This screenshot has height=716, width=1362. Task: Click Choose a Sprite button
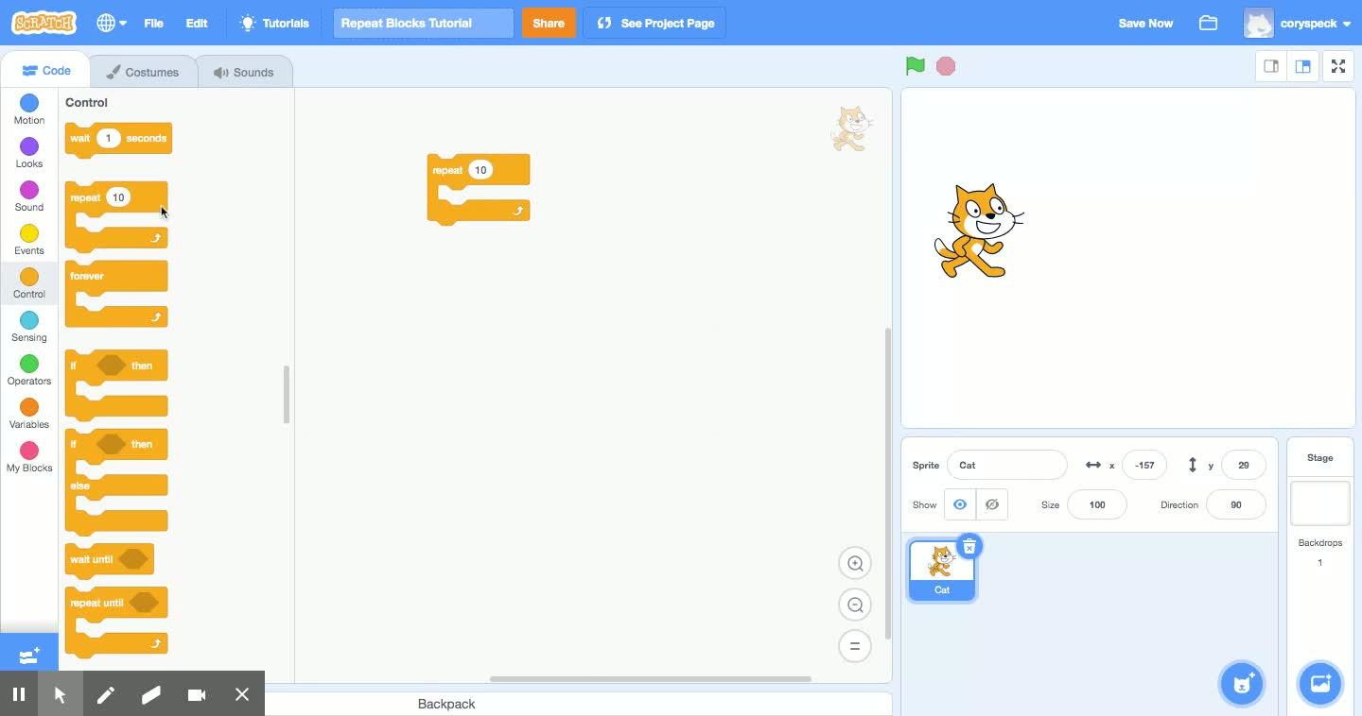click(1242, 683)
